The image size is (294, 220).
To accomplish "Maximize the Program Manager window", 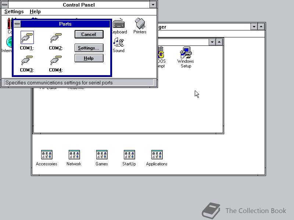I will (x=261, y=27).
